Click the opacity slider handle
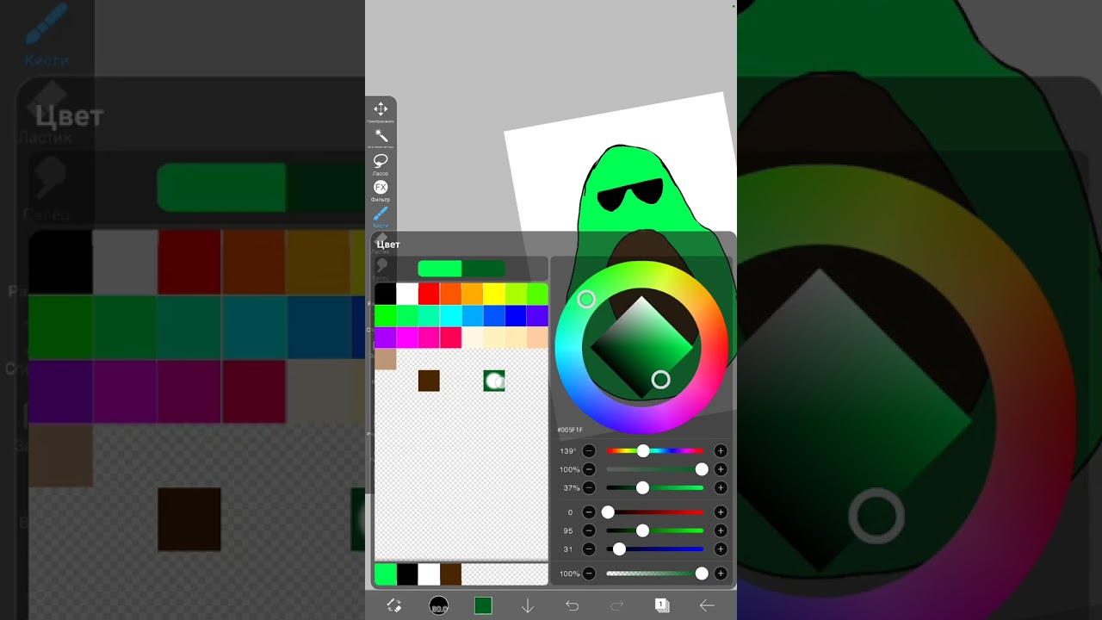The image size is (1102, 620). (x=702, y=573)
